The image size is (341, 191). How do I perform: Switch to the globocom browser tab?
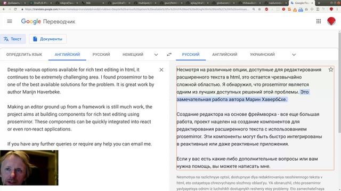(x=224, y=3)
